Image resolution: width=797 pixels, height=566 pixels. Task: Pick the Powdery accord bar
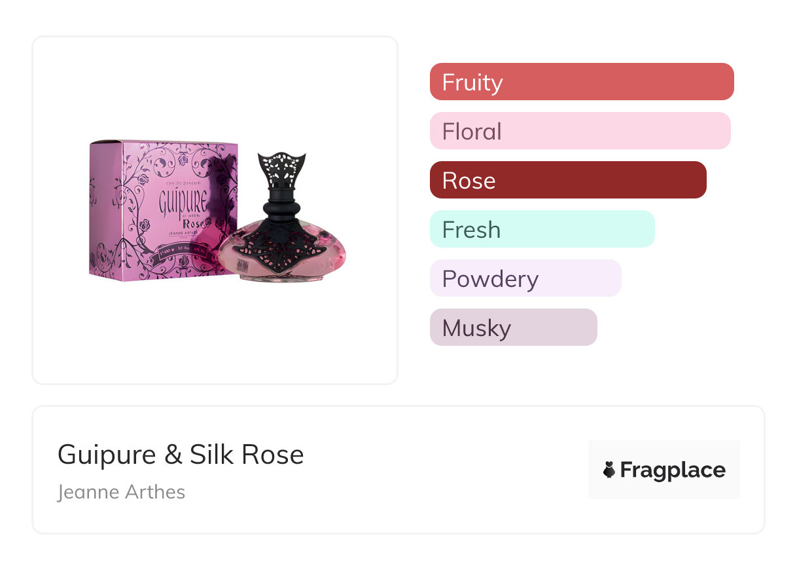(x=525, y=278)
